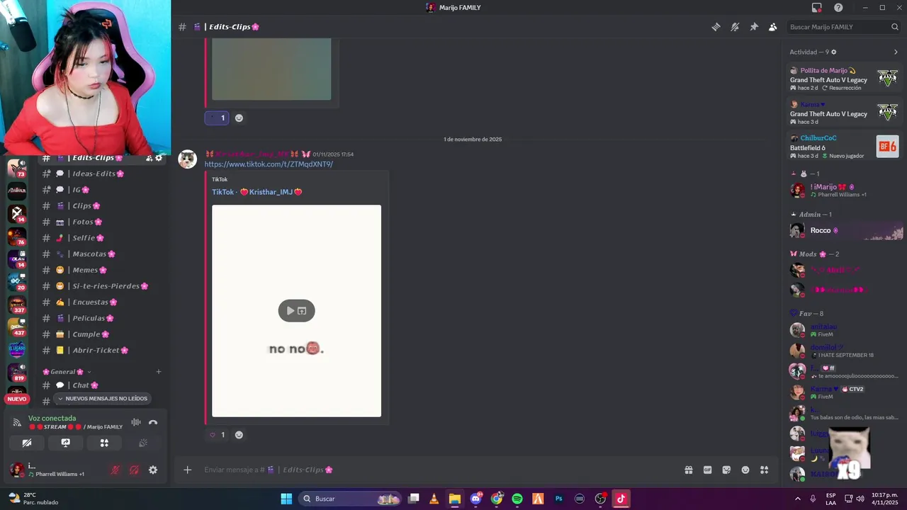Click the Buscar Marijo FAMILY search field
The height and width of the screenshot is (510, 907).
tap(843, 27)
